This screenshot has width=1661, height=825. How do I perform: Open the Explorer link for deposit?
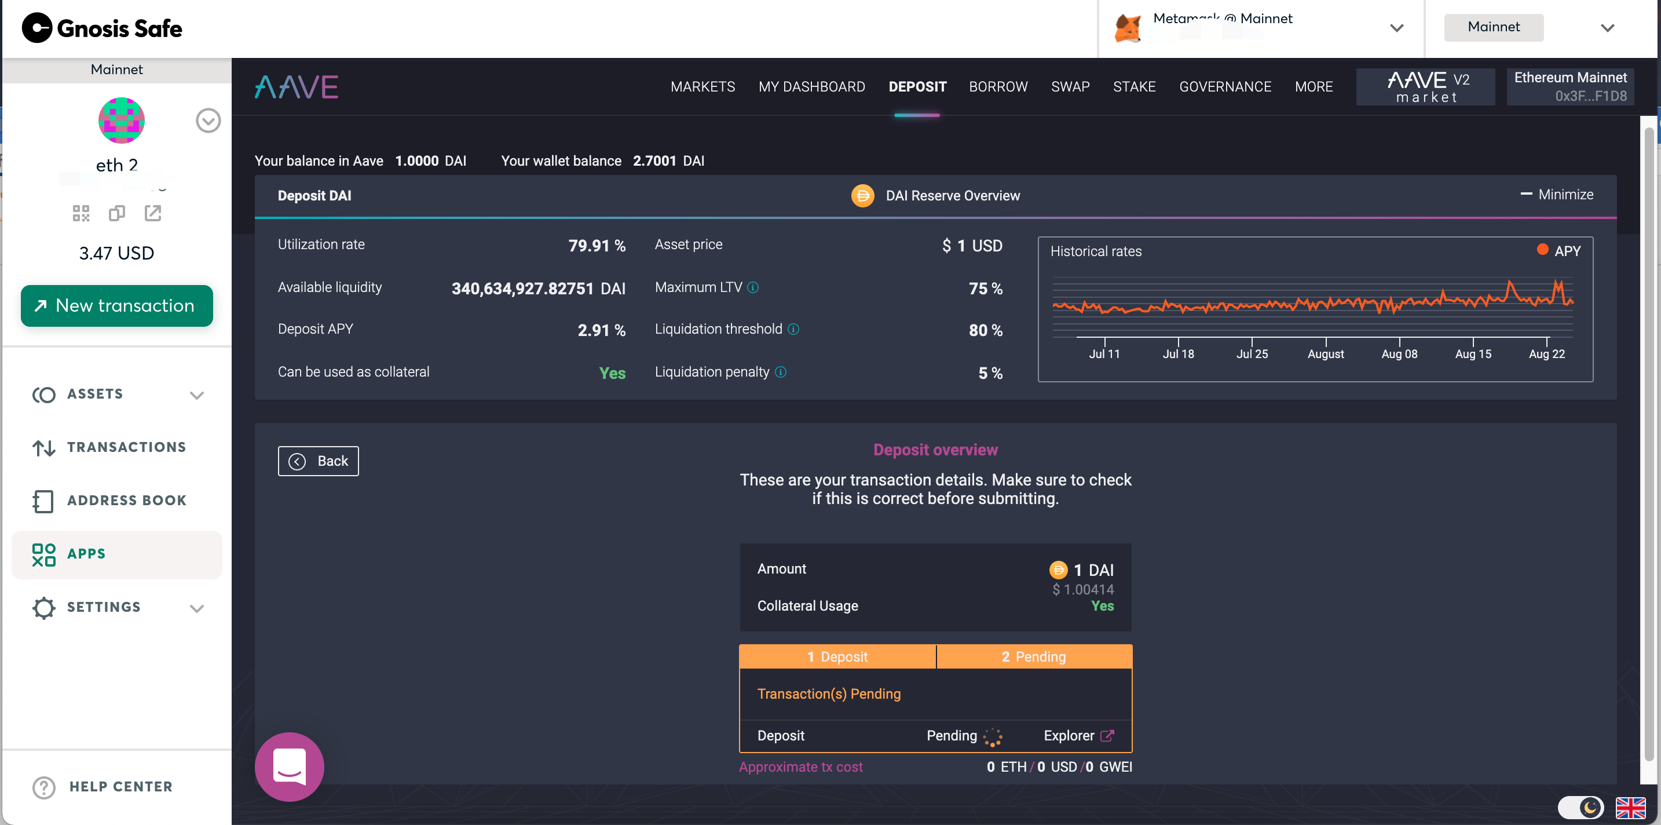click(x=1079, y=736)
